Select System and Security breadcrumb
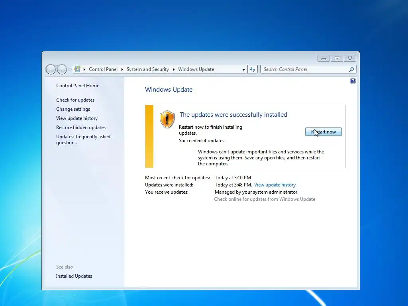 point(147,69)
